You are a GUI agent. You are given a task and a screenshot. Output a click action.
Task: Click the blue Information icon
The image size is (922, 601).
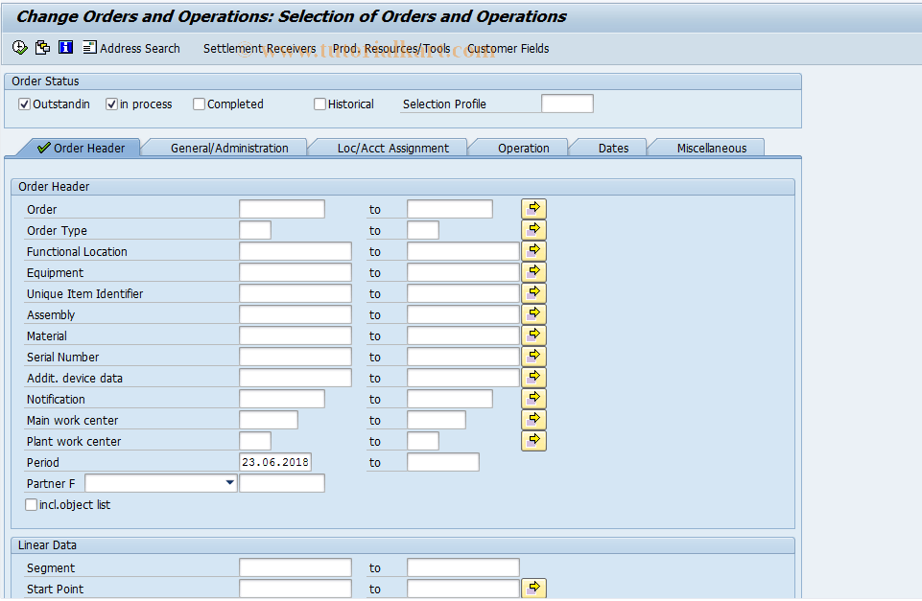coord(65,47)
